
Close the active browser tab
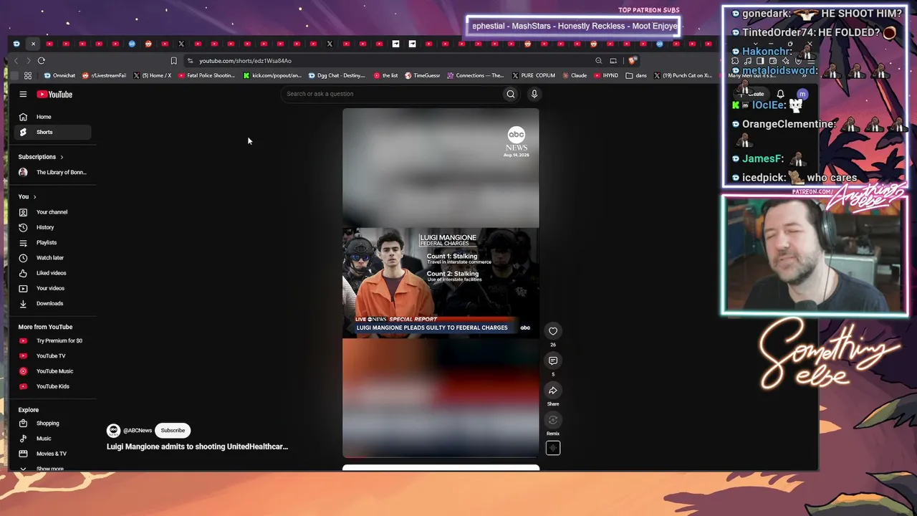tap(33, 44)
